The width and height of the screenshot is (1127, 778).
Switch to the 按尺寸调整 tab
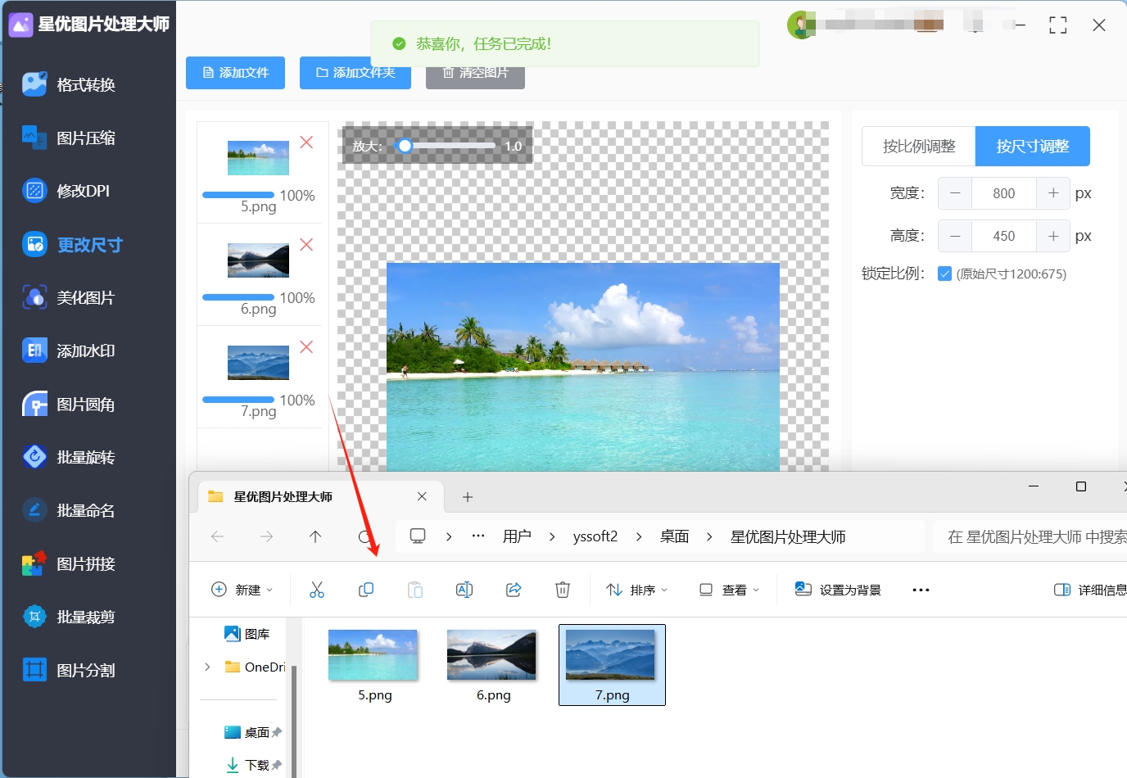[1033, 146]
